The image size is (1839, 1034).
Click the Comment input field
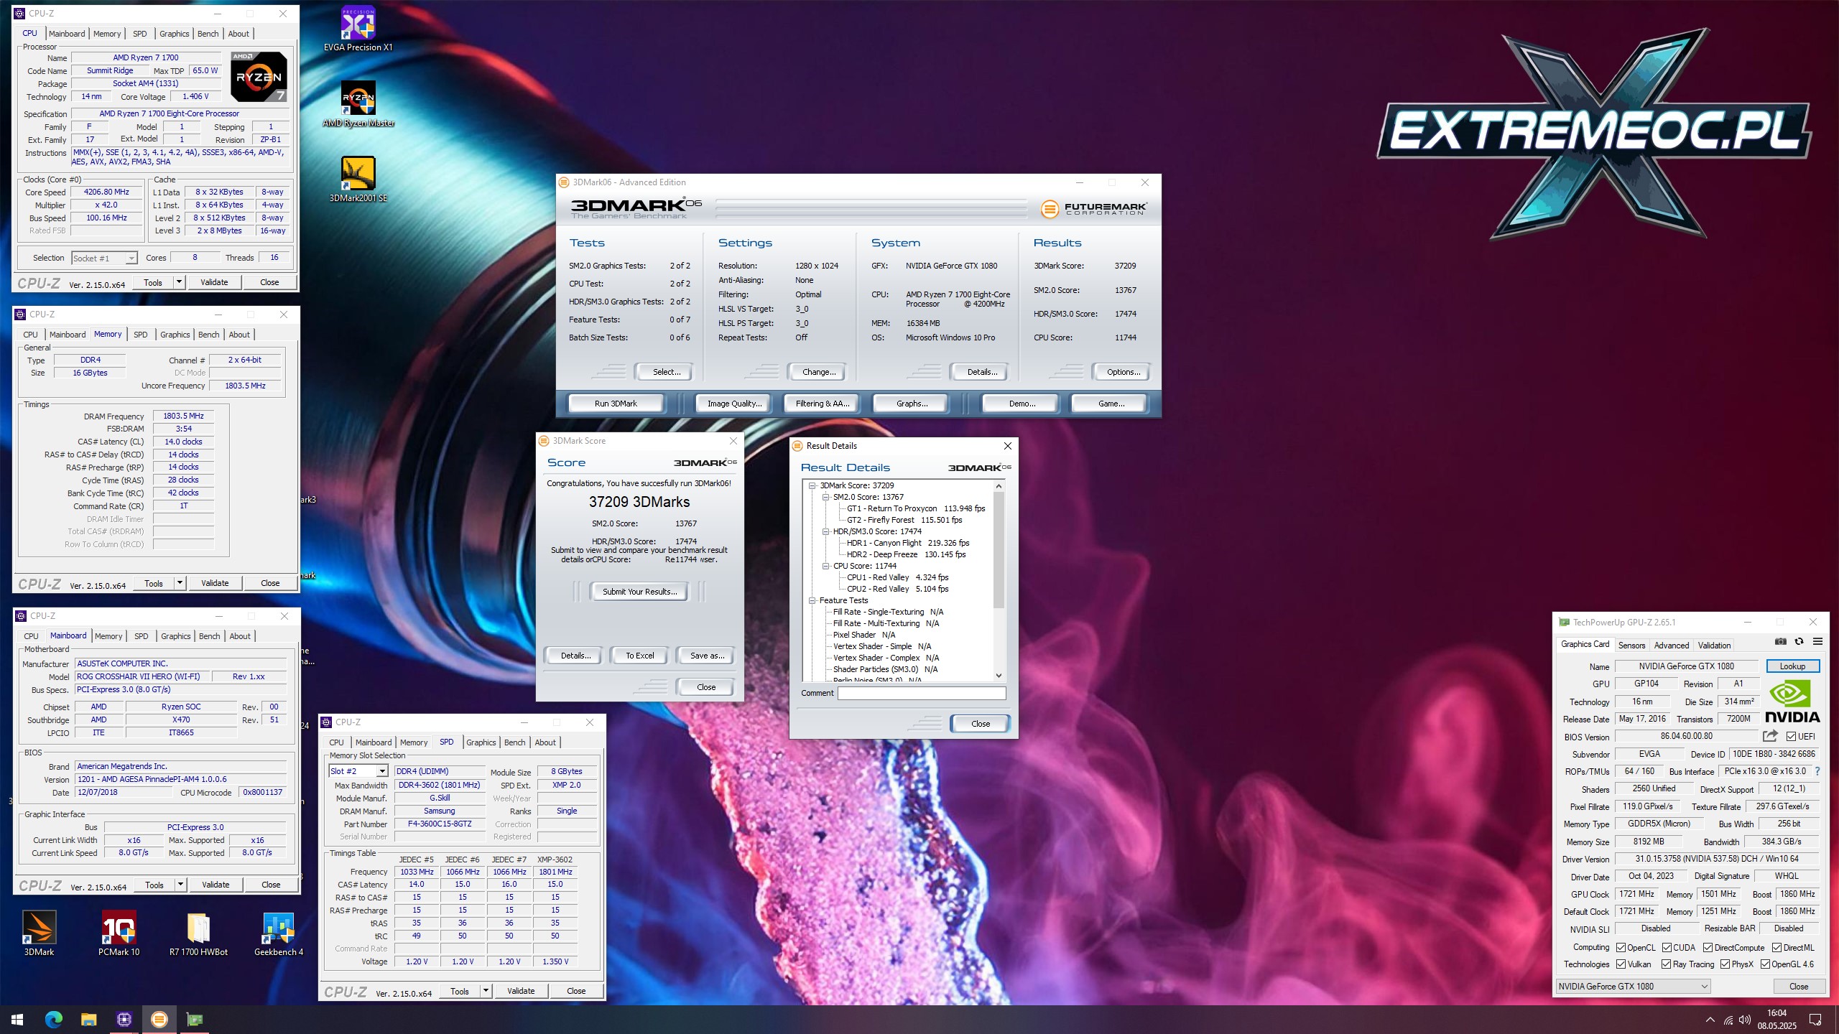[x=922, y=693]
